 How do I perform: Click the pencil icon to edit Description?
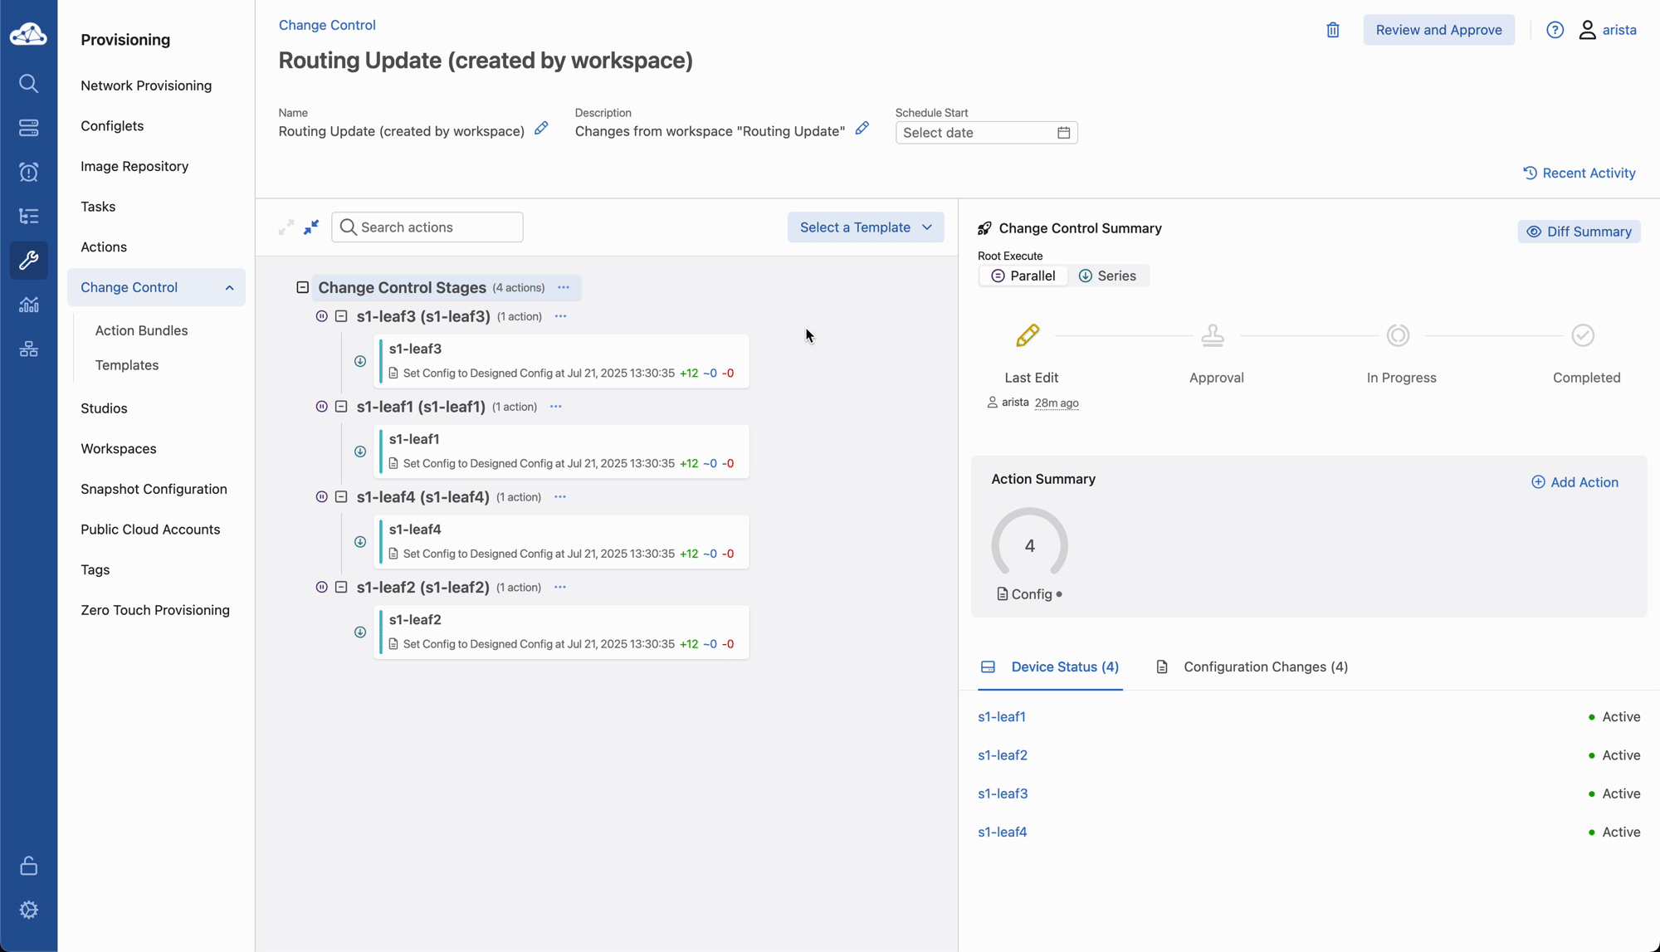[x=862, y=129]
